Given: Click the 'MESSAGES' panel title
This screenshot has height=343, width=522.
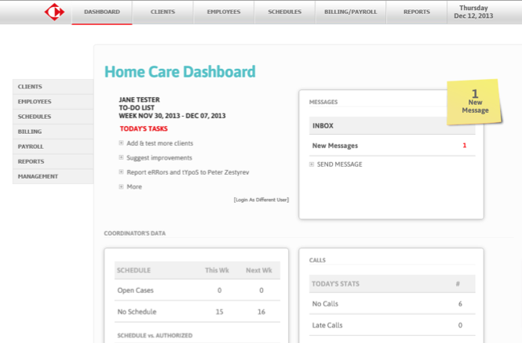Looking at the screenshot, I should click(x=323, y=102).
